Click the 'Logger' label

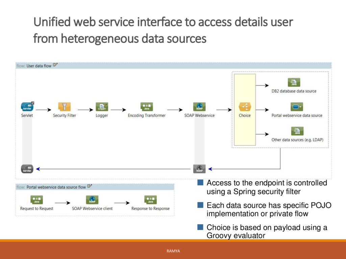click(x=102, y=116)
